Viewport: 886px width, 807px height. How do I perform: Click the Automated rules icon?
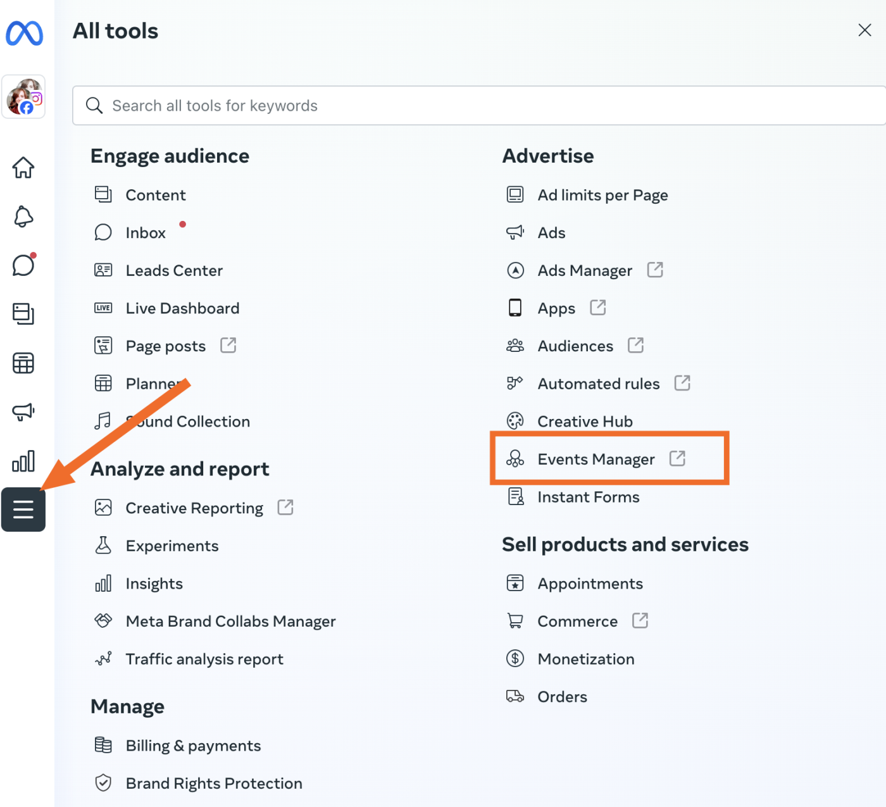pyautogui.click(x=515, y=383)
